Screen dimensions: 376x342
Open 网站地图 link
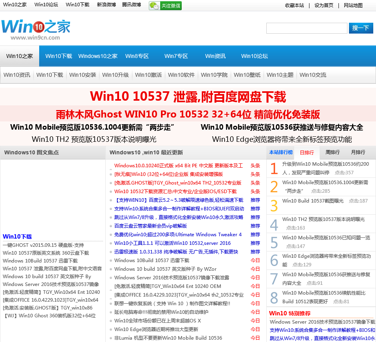(x=353, y=5)
